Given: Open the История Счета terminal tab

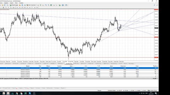Looking at the screenshot, I should tap(6, 88).
